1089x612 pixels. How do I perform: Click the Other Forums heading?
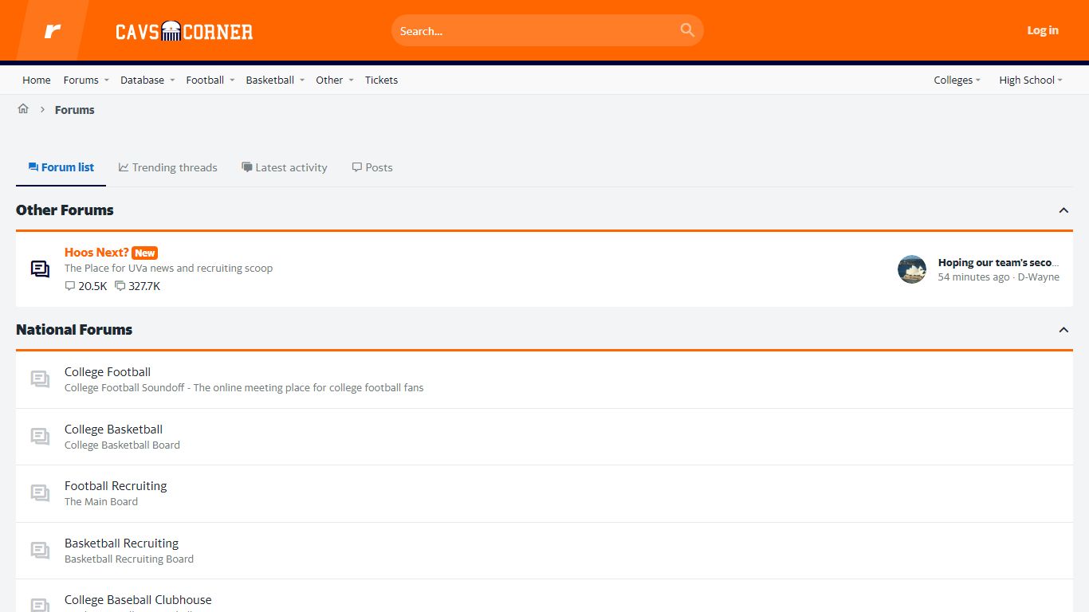pos(65,210)
